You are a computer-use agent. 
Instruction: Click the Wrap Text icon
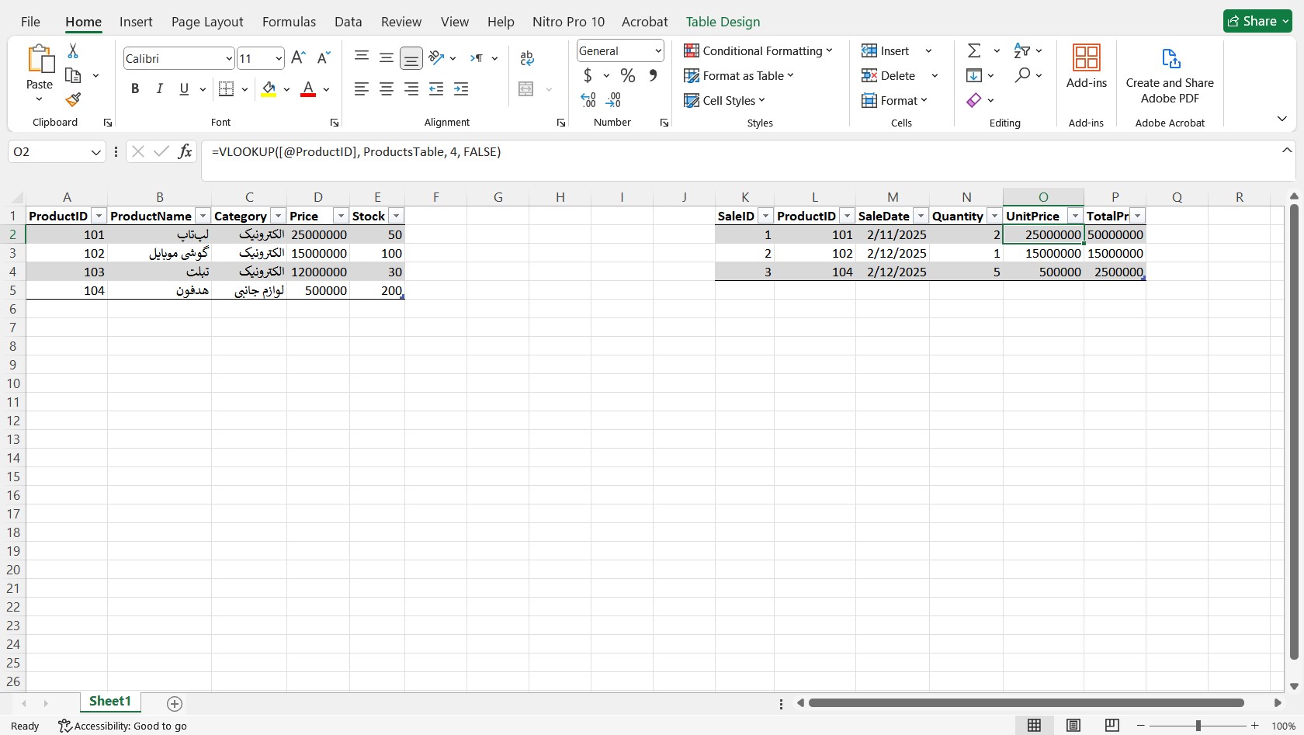527,58
